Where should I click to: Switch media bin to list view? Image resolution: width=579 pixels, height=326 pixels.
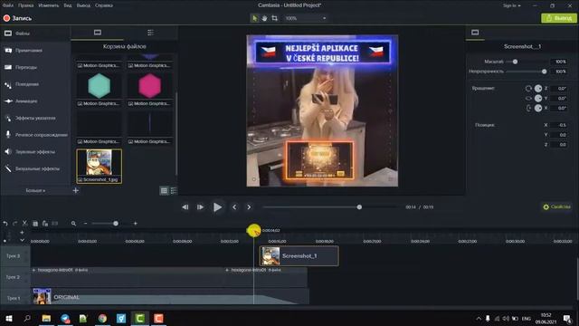pos(173,190)
